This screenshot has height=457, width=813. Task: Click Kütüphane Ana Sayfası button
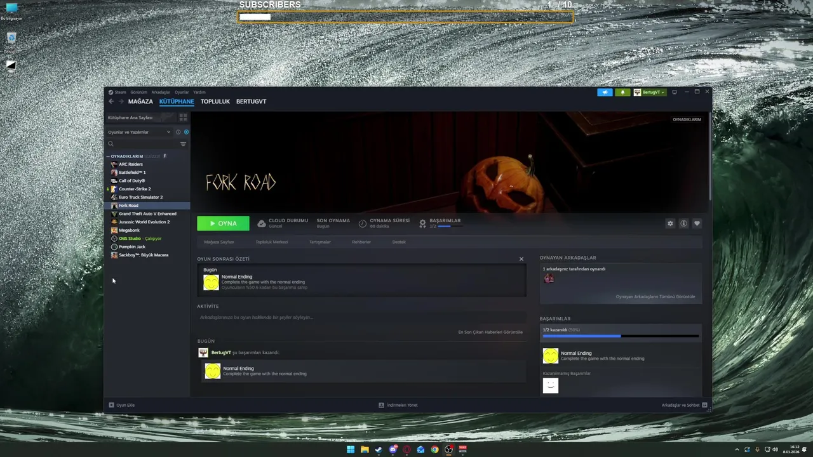140,117
